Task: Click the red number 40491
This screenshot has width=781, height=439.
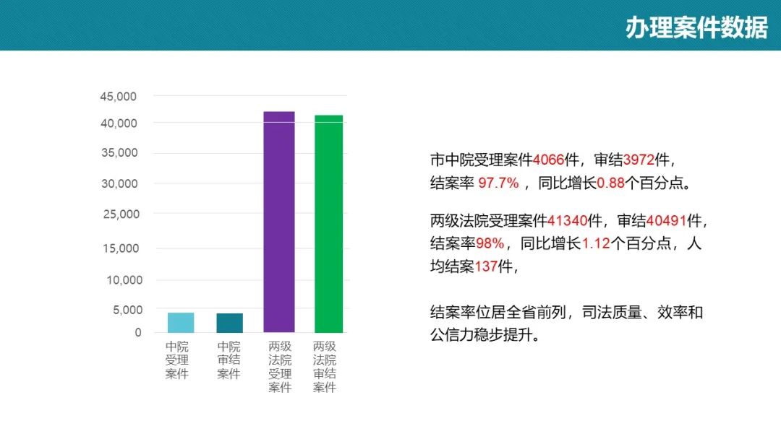Action: [667, 220]
